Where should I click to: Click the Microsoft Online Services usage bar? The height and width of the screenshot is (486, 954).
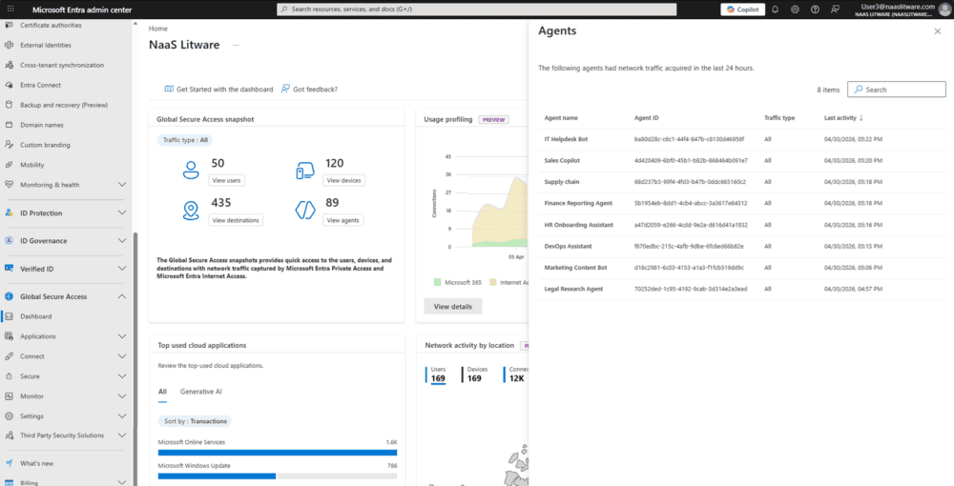point(278,453)
